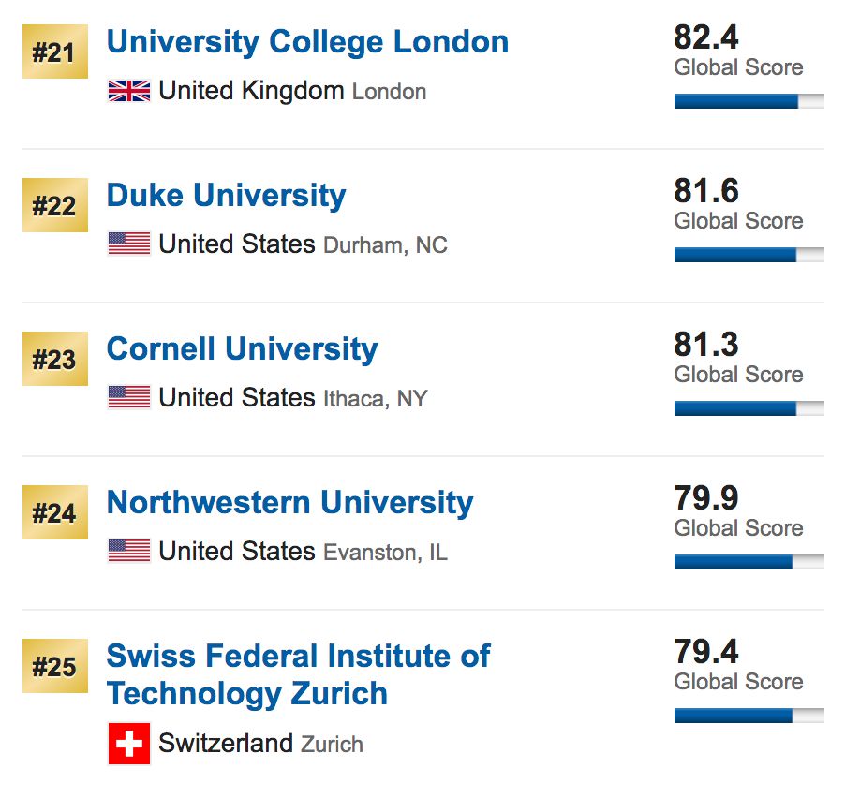Click the United Kingdom flag icon
This screenshot has width=860, height=798.
(x=129, y=91)
